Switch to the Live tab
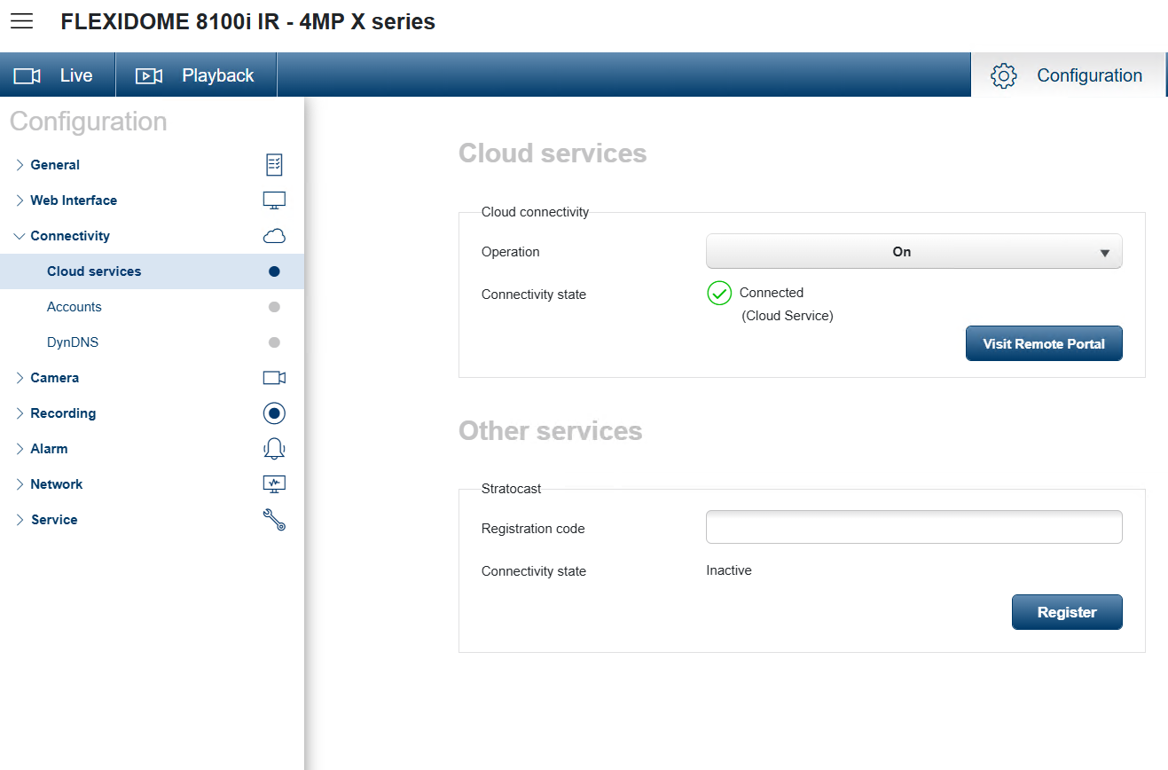 click(x=58, y=75)
